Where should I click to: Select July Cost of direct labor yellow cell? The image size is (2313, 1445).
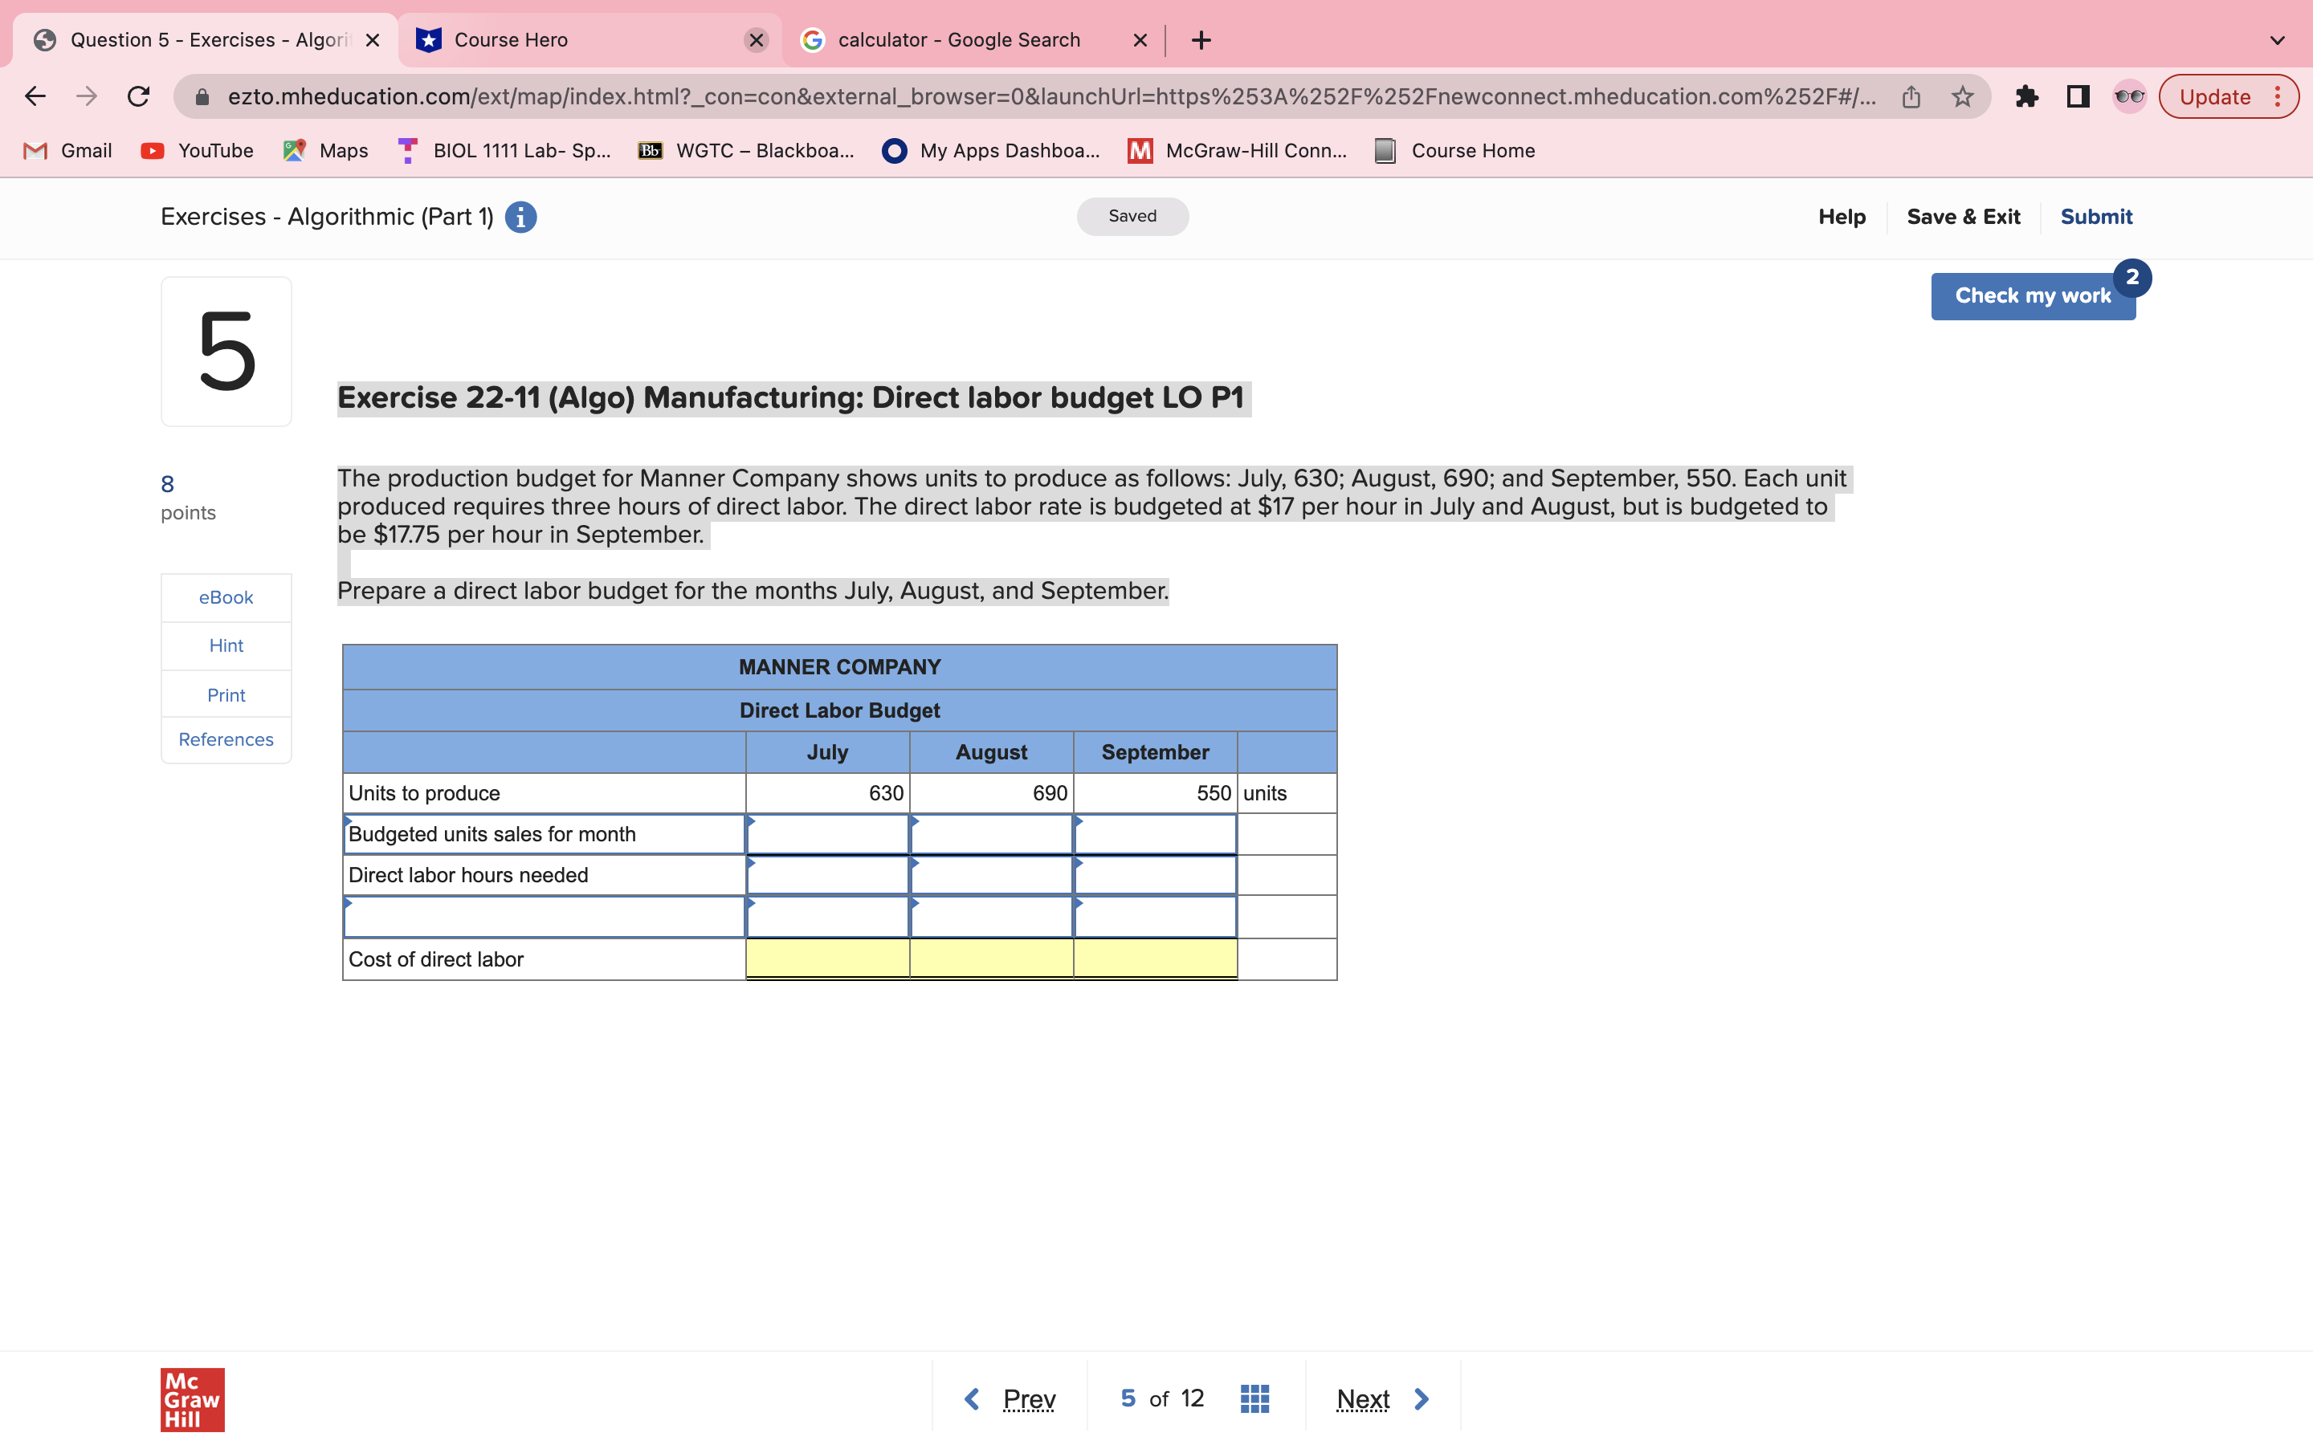826,959
